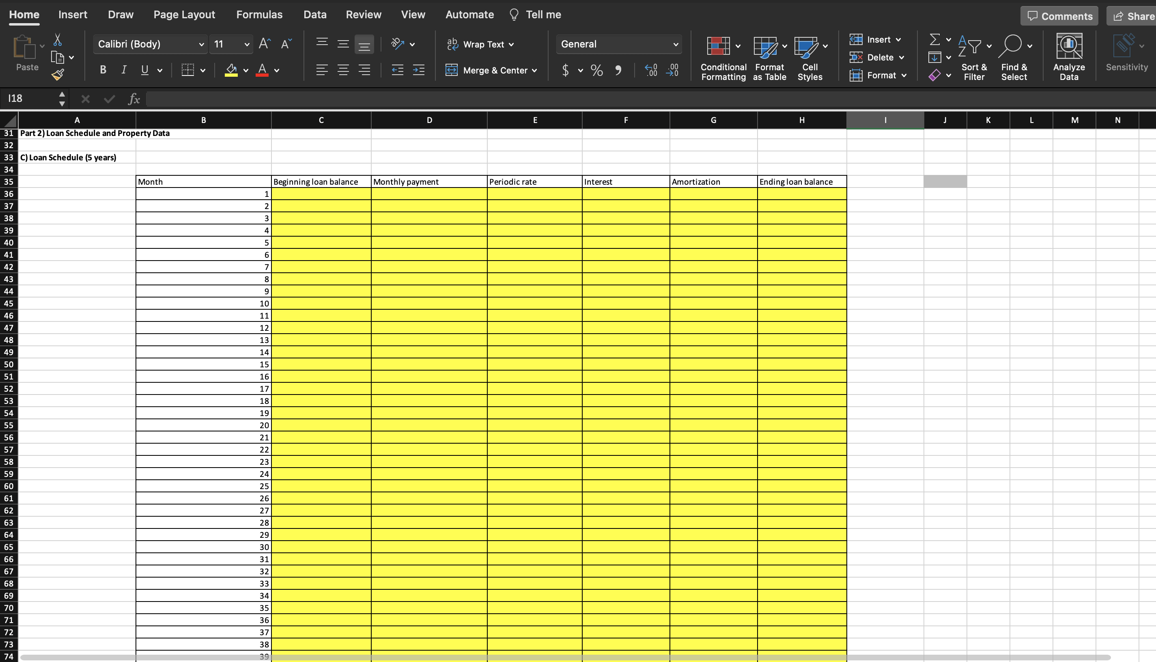Open Find & Select menu
The width and height of the screenshot is (1156, 662).
1014,58
